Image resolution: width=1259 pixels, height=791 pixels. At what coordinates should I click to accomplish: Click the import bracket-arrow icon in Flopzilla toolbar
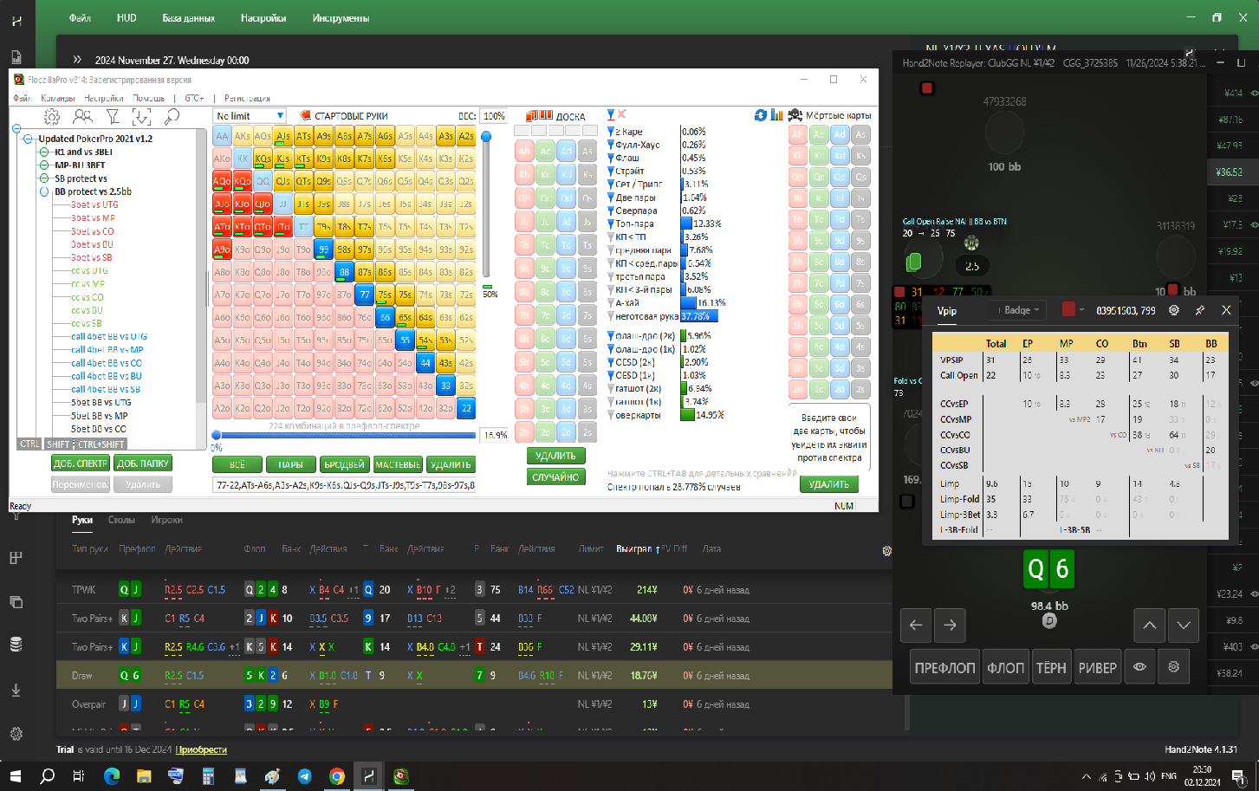141,116
